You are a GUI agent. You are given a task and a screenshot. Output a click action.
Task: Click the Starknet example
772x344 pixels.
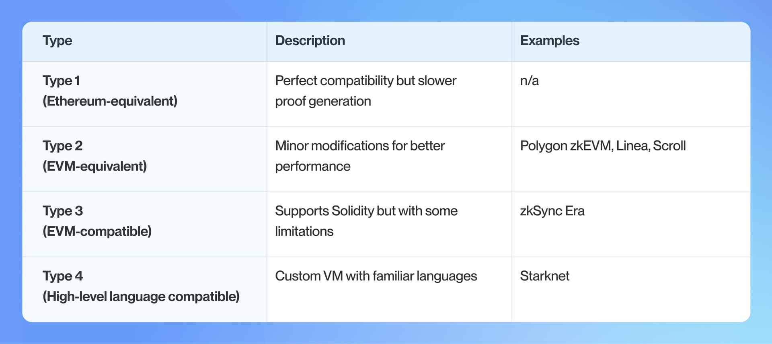[x=545, y=276]
